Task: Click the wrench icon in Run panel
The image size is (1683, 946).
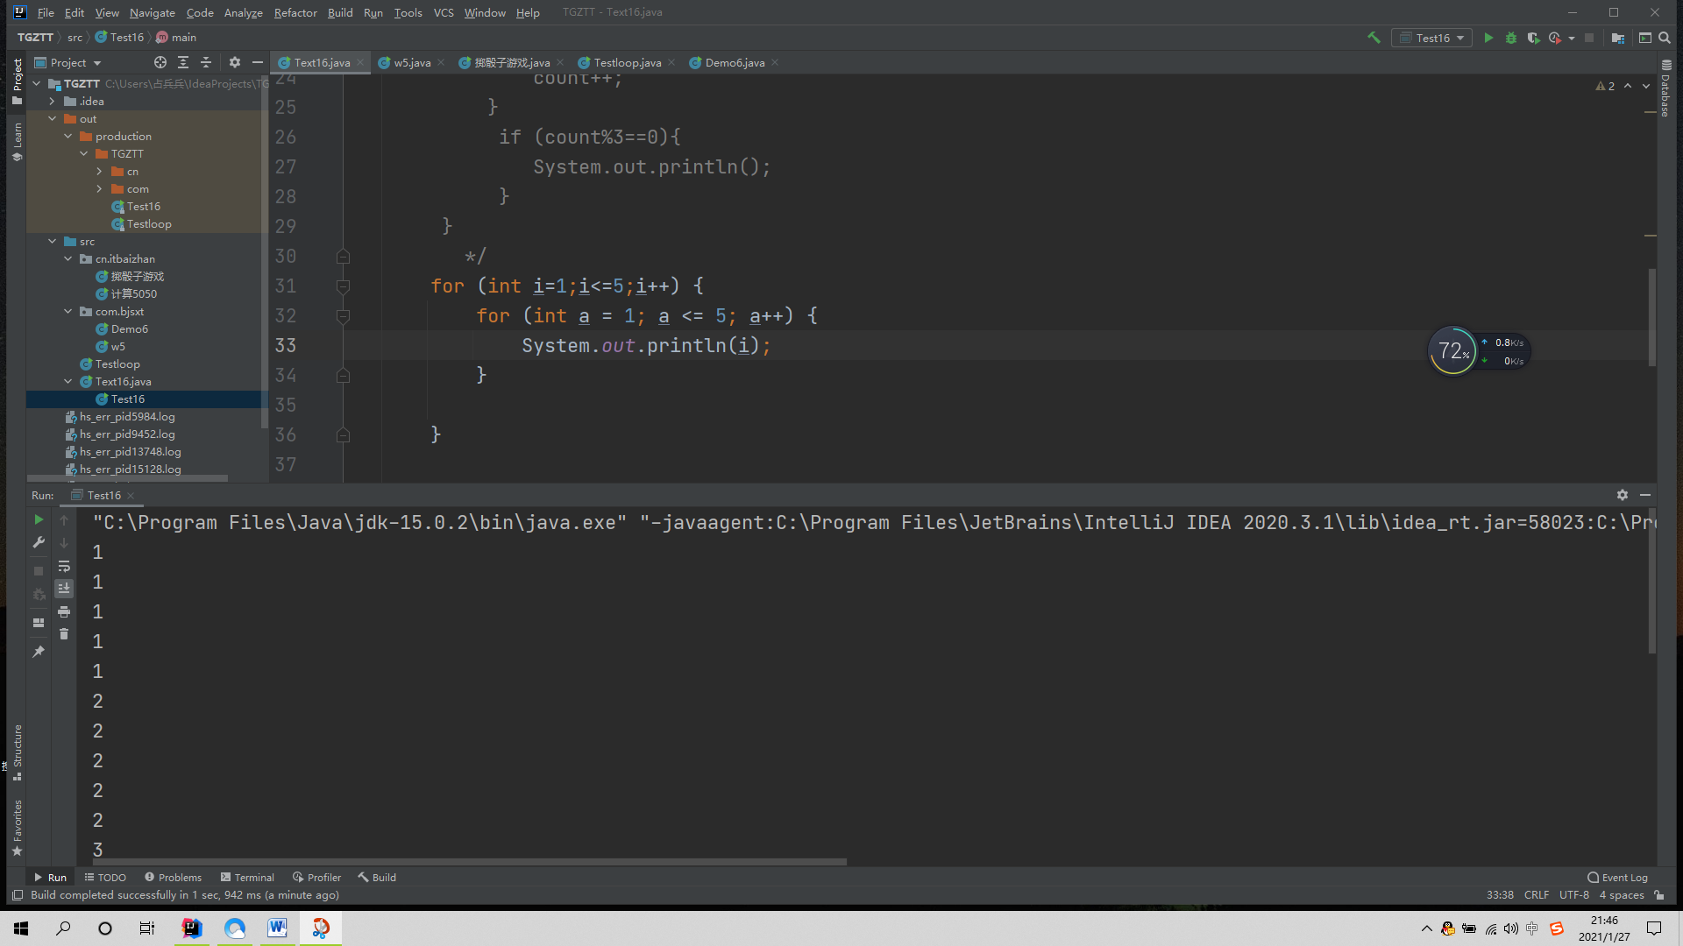Action: pos(39,543)
